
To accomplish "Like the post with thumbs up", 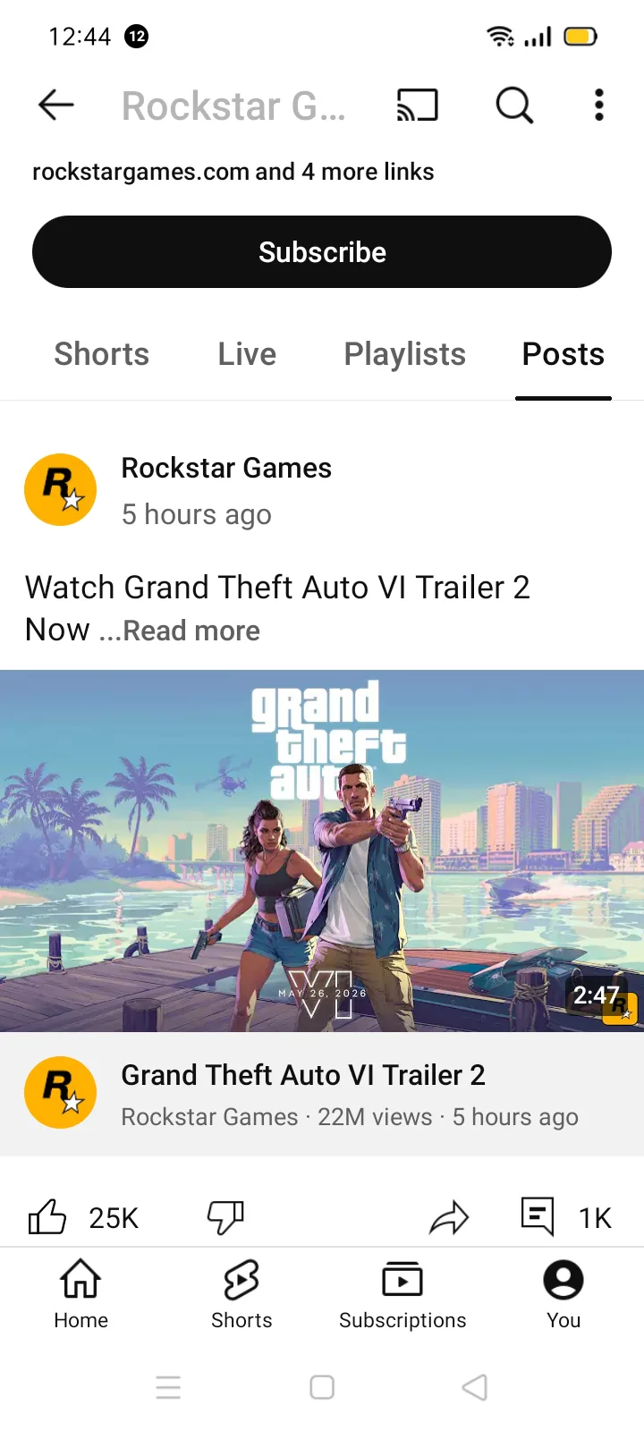I will coord(47,1217).
